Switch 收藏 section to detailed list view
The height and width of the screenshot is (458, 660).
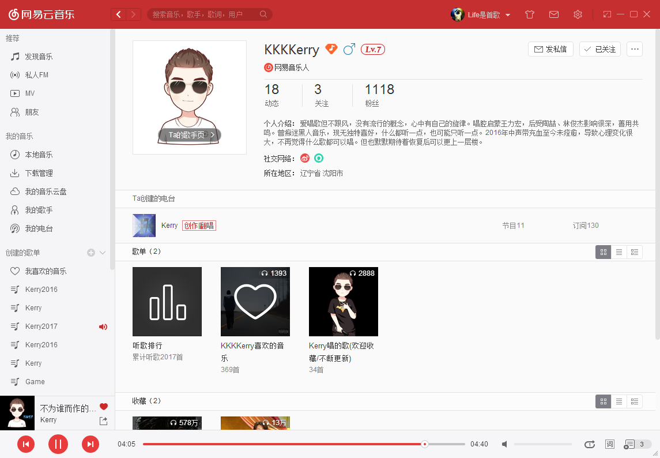(634, 401)
